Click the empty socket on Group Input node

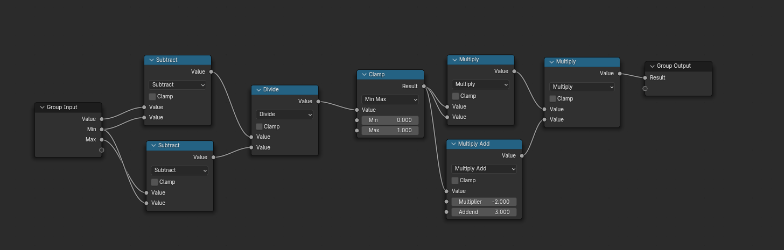point(102,150)
